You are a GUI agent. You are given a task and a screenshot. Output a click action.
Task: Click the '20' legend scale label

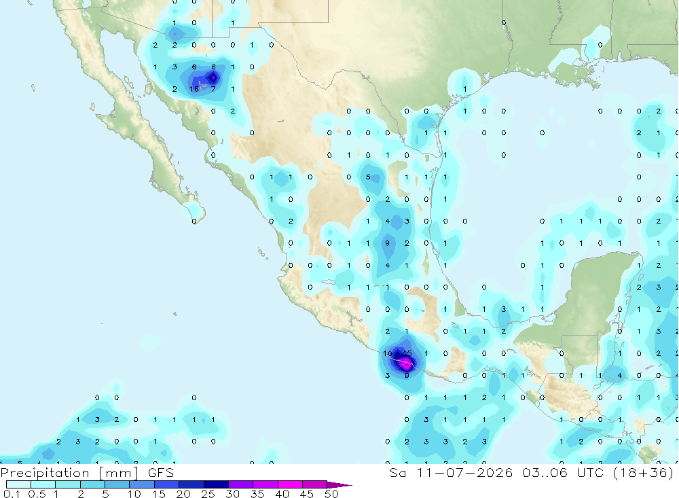point(183,494)
